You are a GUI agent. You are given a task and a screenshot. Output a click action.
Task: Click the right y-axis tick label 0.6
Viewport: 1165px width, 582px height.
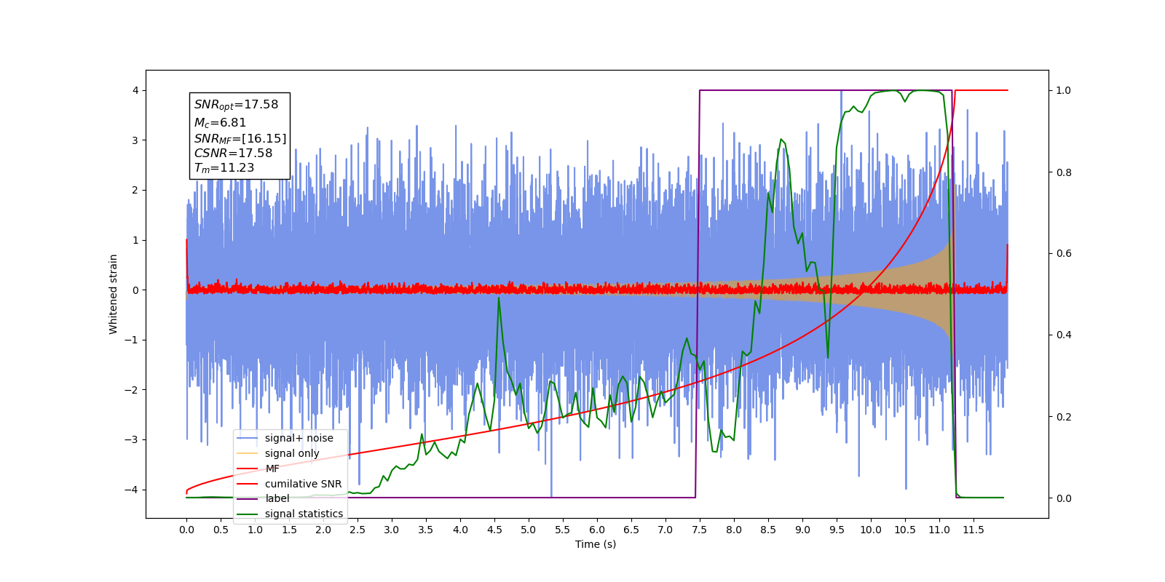pyautogui.click(x=1064, y=254)
